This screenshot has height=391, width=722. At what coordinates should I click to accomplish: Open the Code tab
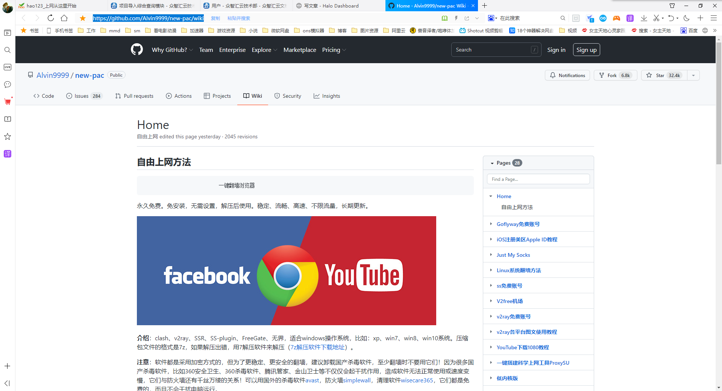click(44, 96)
